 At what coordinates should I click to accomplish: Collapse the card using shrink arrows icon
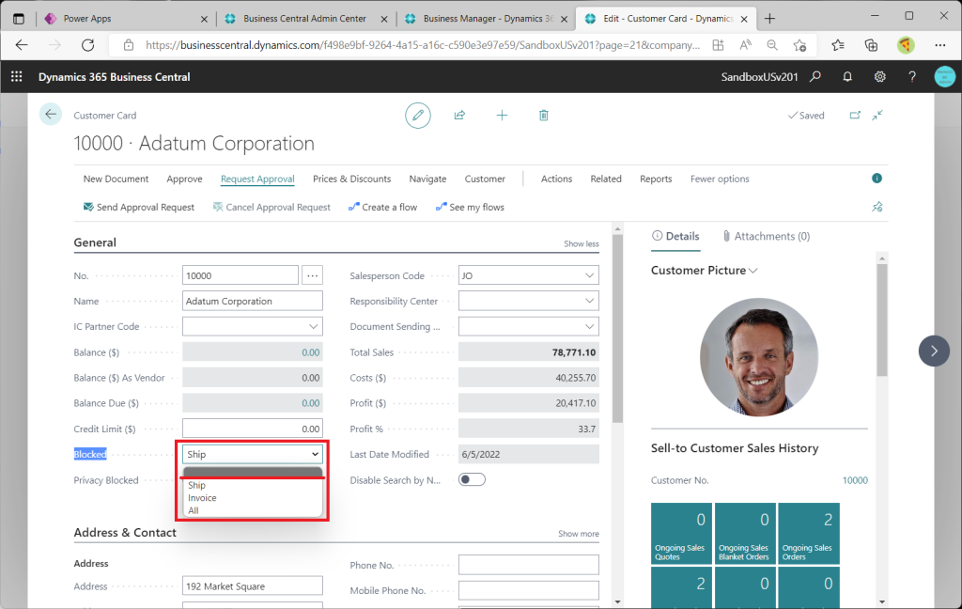tap(878, 115)
